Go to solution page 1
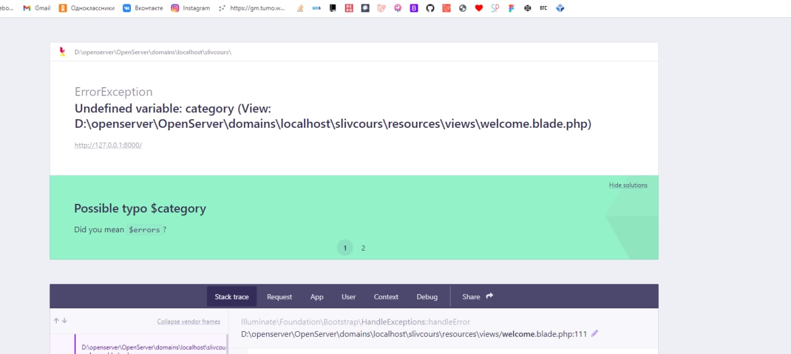The image size is (791, 354). tap(345, 248)
